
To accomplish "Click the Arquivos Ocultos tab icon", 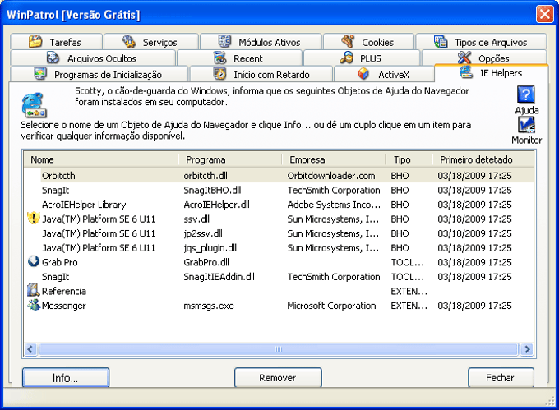I will [53, 58].
